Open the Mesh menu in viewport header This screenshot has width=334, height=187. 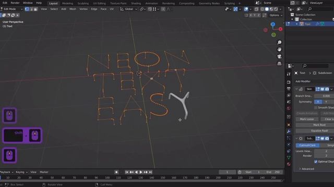tap(73, 9)
